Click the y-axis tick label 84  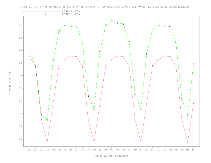point(20,25)
